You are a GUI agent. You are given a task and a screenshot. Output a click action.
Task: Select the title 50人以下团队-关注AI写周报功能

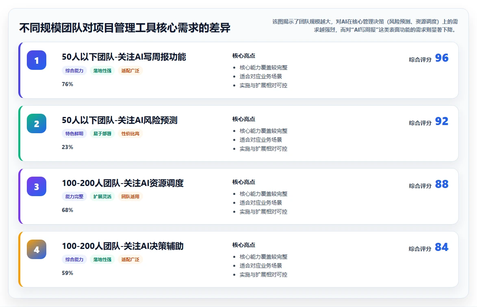[124, 57]
